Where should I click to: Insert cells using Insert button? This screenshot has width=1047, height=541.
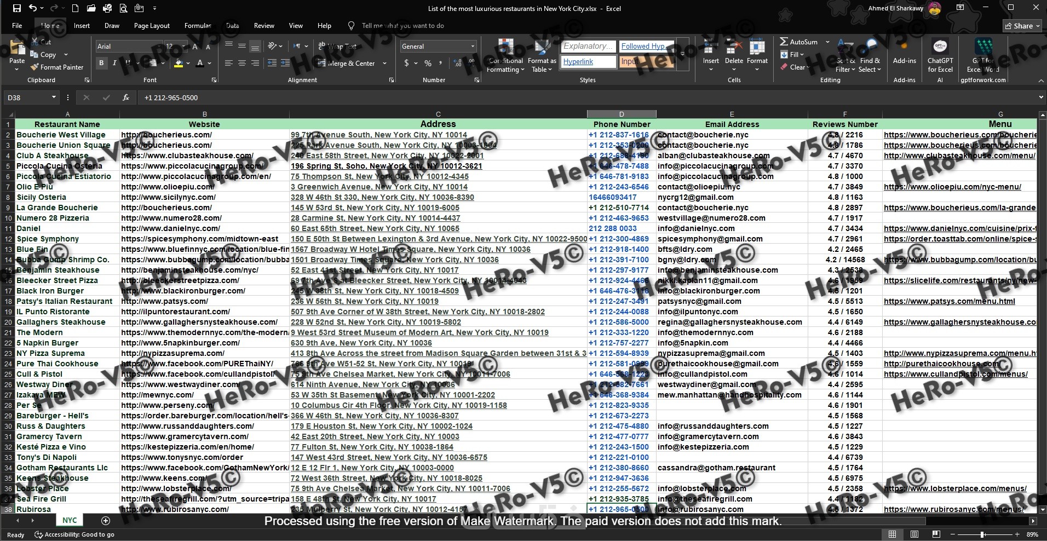(711, 56)
